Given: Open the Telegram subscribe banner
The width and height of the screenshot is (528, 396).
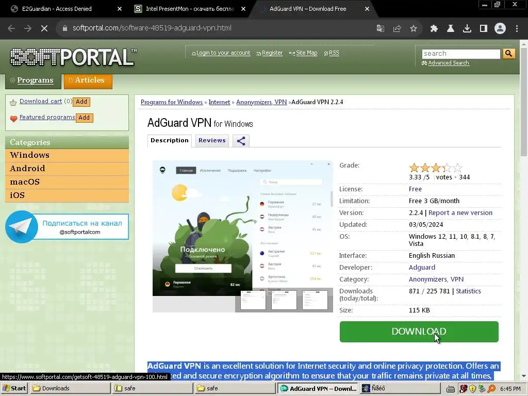Looking at the screenshot, I should [67, 227].
